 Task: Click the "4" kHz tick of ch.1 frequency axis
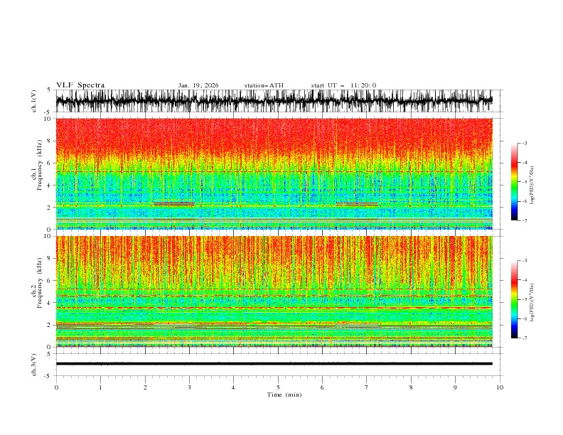(x=49, y=186)
